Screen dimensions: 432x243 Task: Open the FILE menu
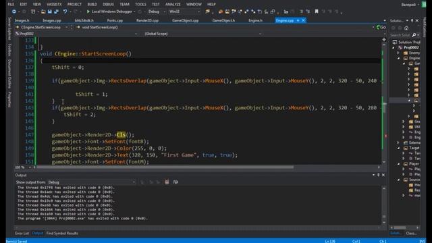11,5
